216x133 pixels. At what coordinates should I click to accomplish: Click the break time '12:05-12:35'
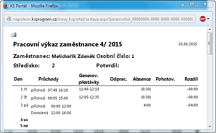click(89, 97)
